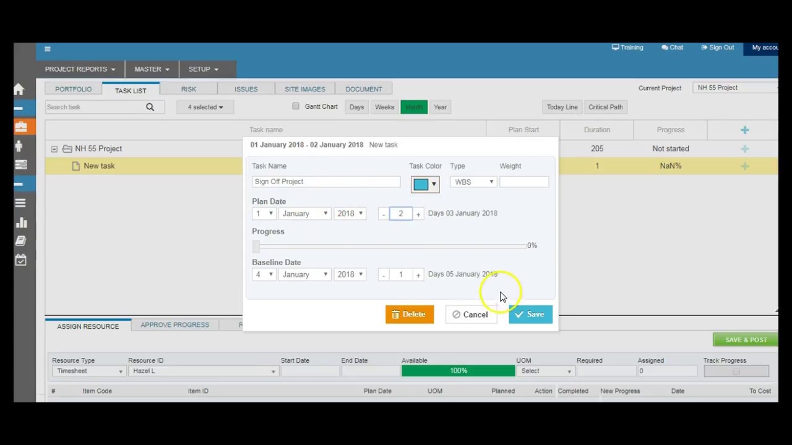This screenshot has width=792, height=445.
Task: Click the green SAVE & POST button
Action: 746,340
